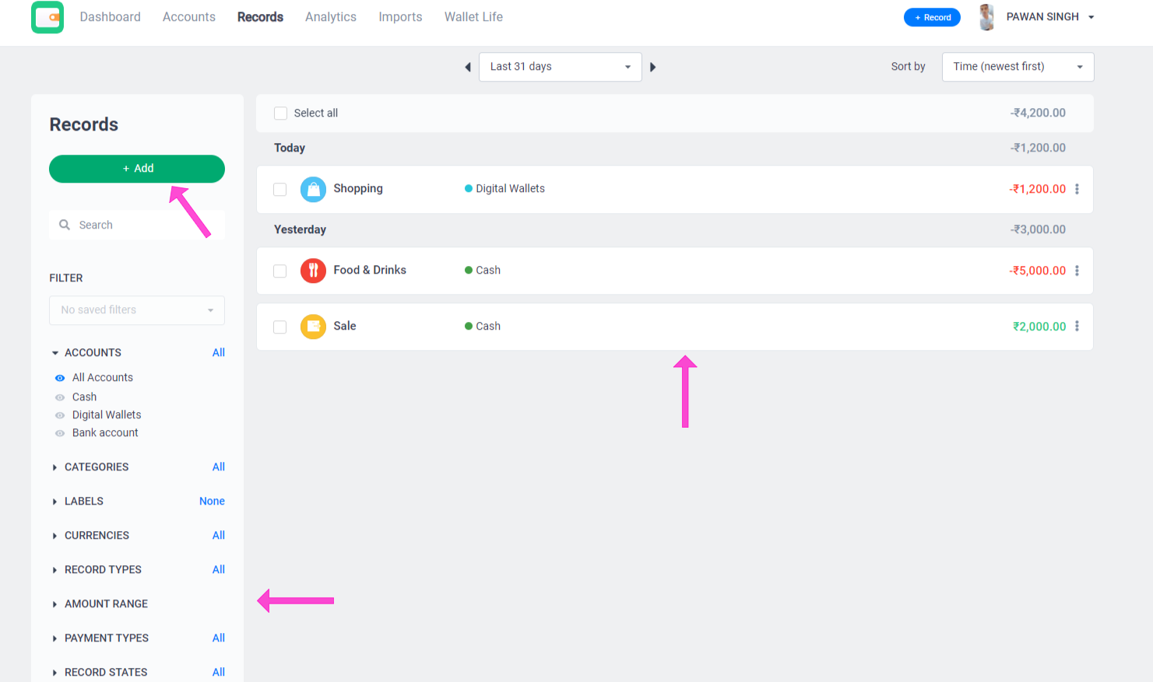
Task: Open the Time (newest first) sort dropdown
Action: (x=1018, y=67)
